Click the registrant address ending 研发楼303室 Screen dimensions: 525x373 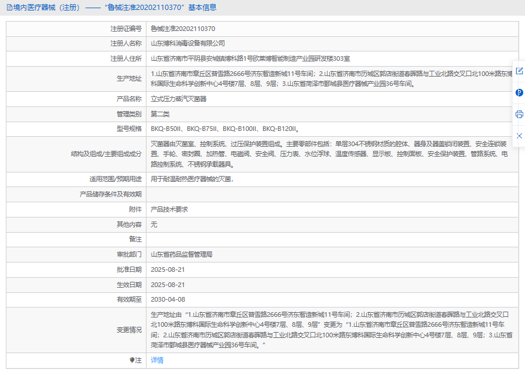click(x=250, y=58)
